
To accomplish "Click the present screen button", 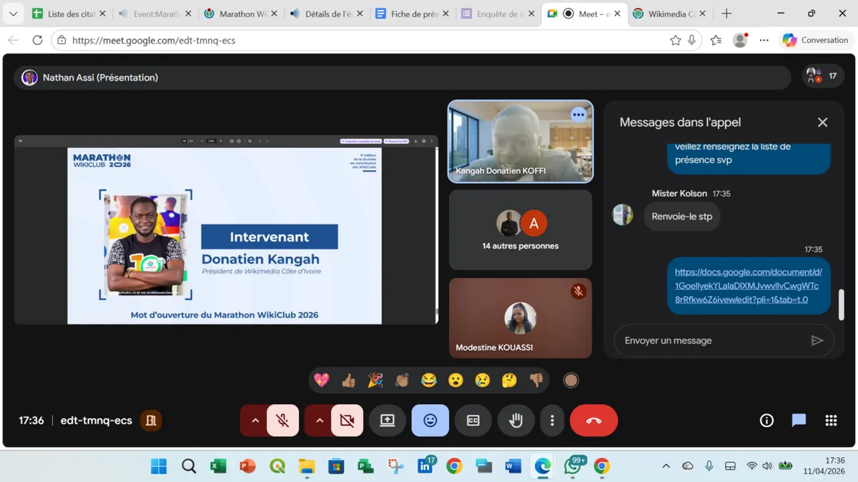I will pos(388,421).
